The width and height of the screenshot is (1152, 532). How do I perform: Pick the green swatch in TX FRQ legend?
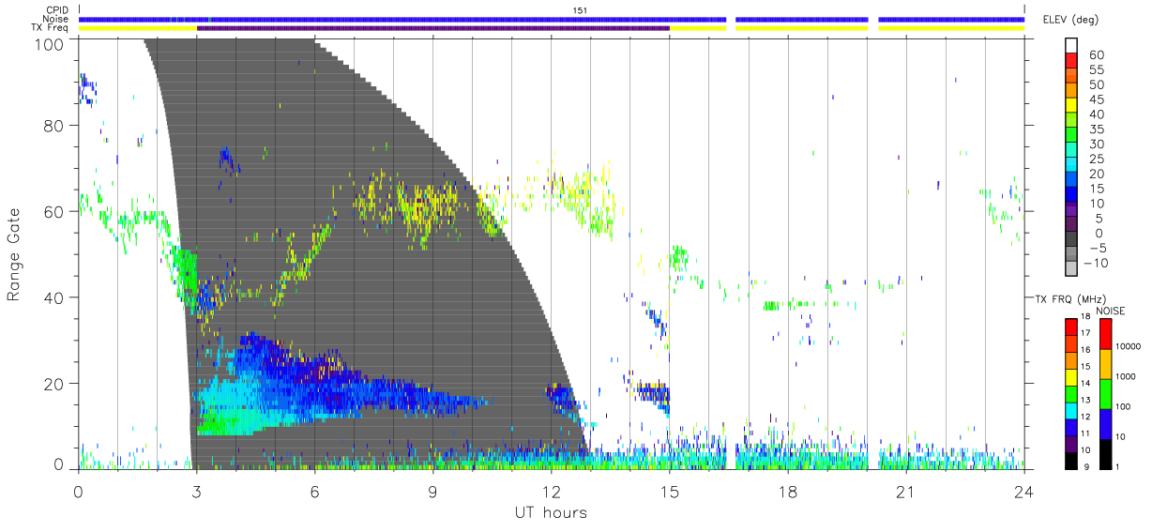click(x=1071, y=393)
